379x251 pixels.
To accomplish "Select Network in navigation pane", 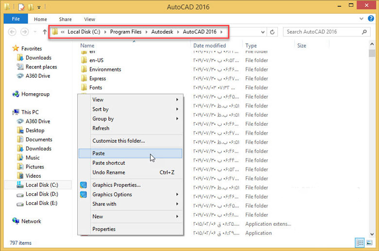I will pyautogui.click(x=27, y=221).
